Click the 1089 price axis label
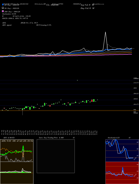Image resolution: width=139 pixels, height=184 pixels. [x=135, y=88]
